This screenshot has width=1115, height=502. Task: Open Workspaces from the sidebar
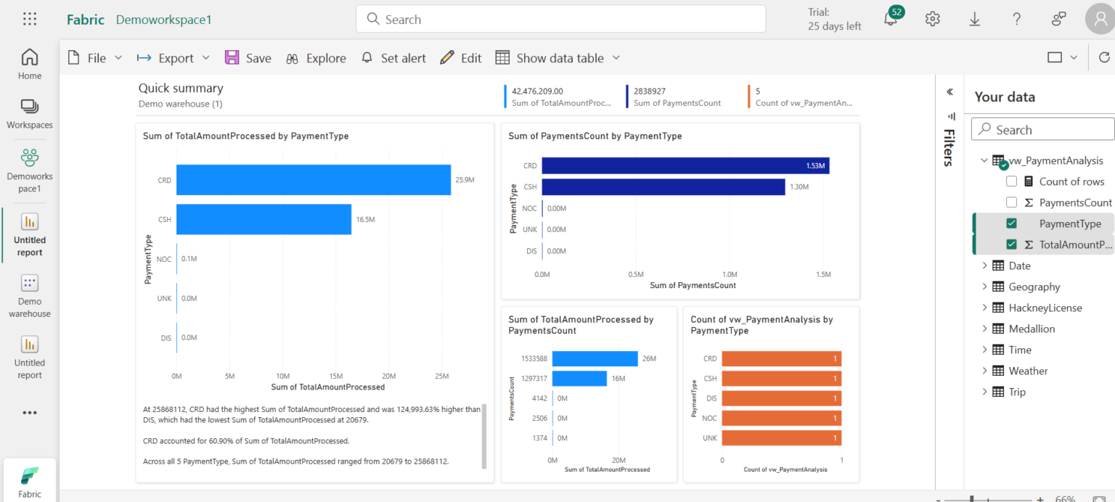point(30,114)
